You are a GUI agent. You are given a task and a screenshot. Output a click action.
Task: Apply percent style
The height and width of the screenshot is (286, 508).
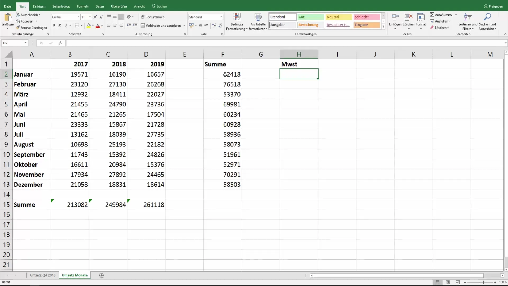pos(201,26)
